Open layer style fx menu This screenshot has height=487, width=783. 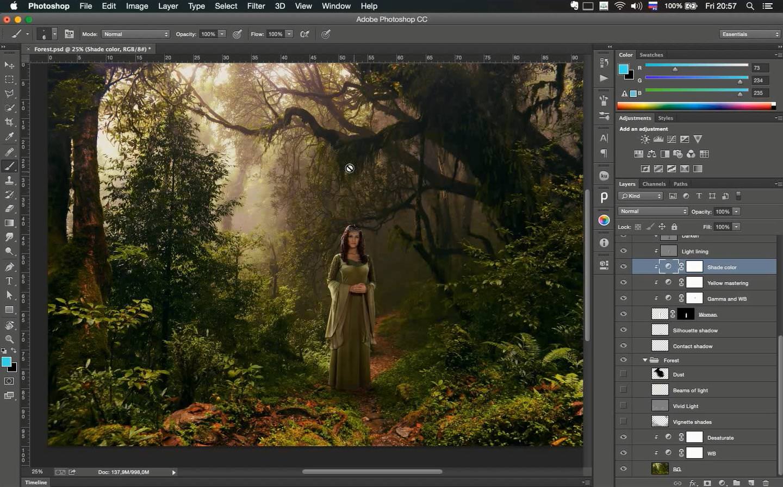[x=693, y=483]
